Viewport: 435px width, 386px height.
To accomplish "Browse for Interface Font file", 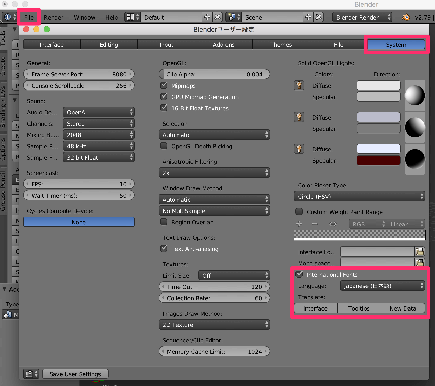I will [x=420, y=252].
